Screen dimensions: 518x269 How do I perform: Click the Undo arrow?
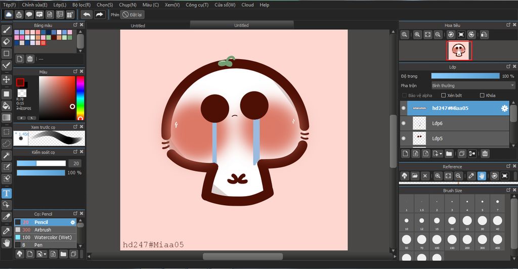pyautogui.click(x=87, y=15)
